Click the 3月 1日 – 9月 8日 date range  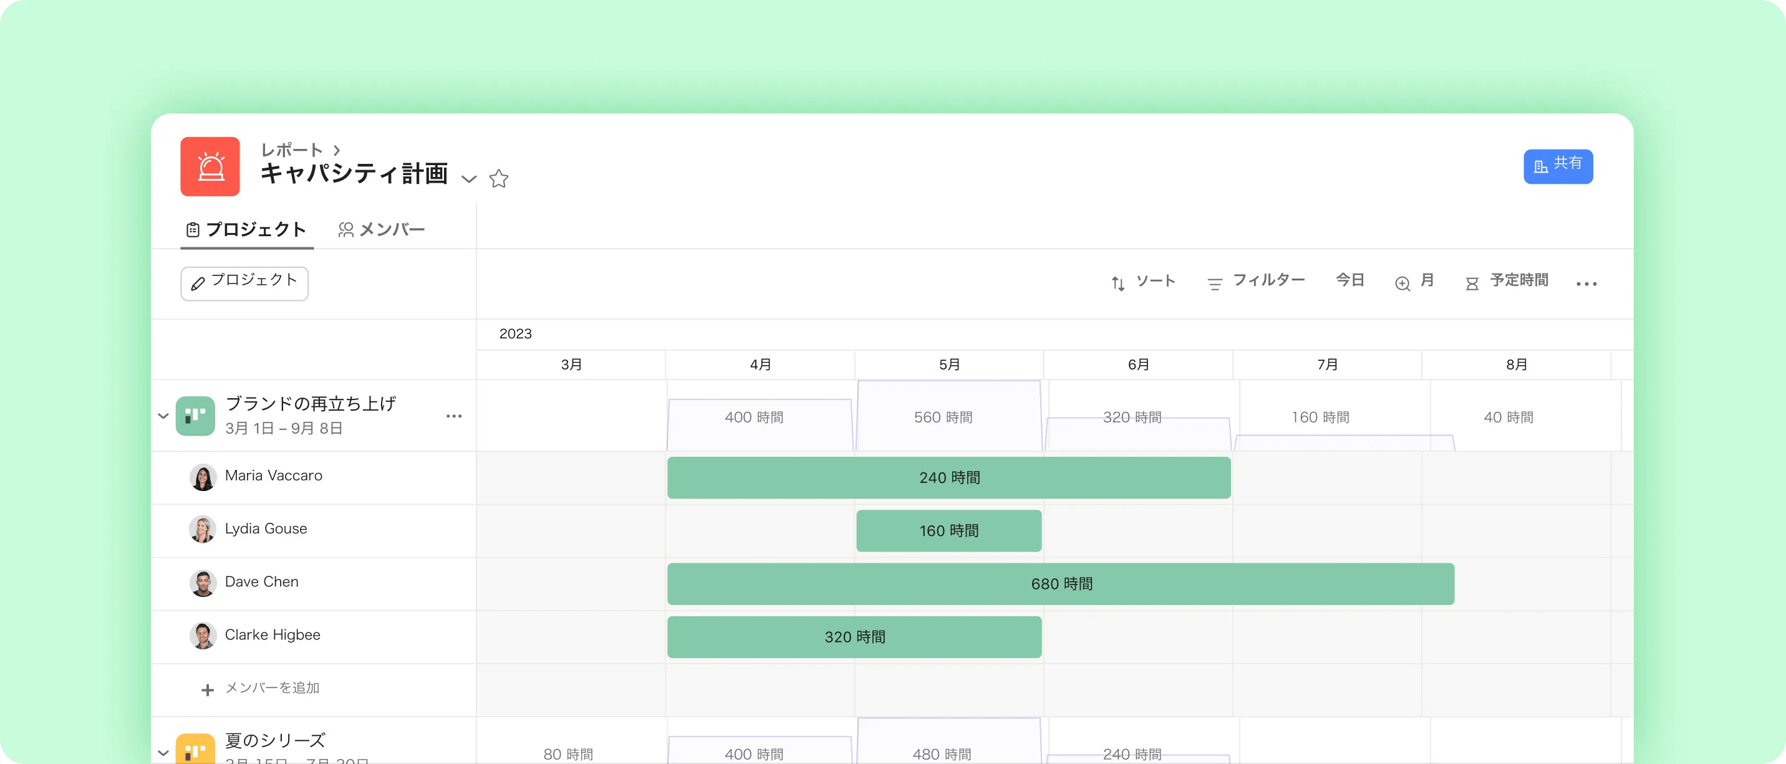pyautogui.click(x=284, y=428)
